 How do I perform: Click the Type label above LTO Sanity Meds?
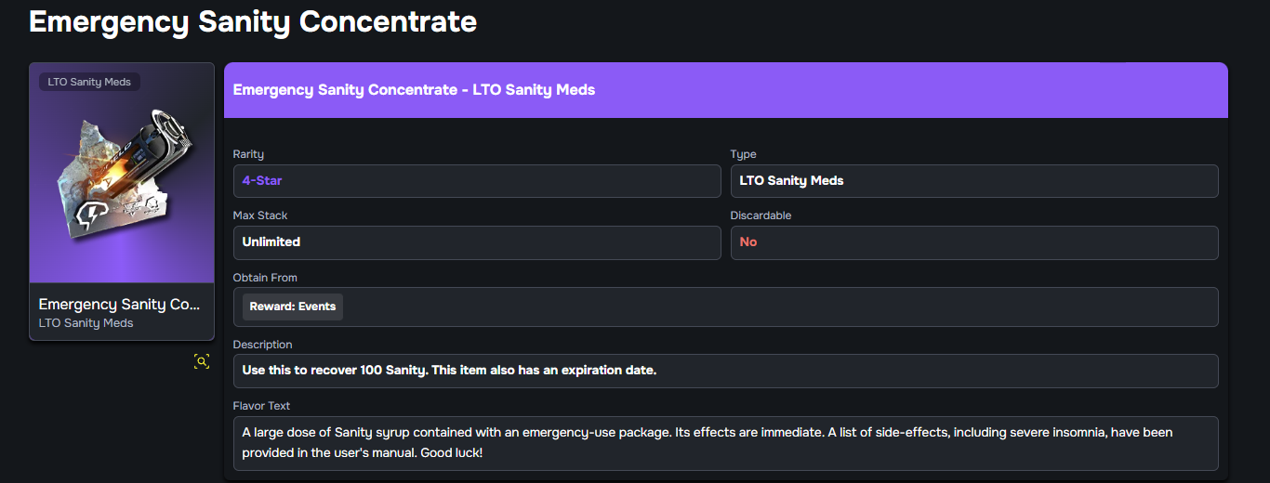(x=743, y=154)
